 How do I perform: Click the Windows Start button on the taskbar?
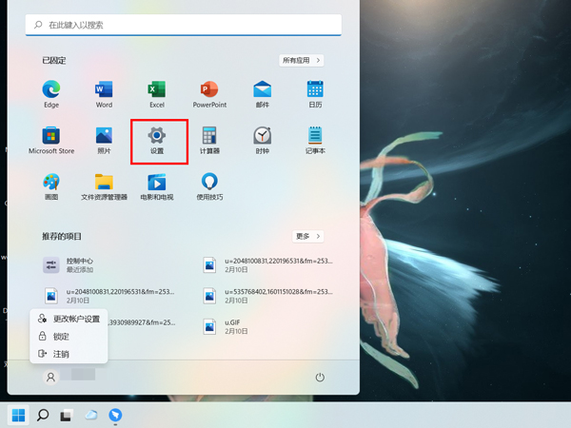coord(17,415)
